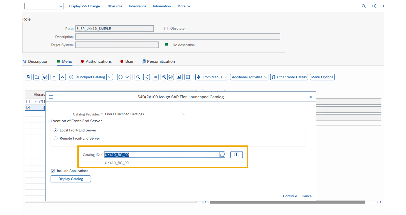Click the Print icon in the toolbar
Image resolution: width=406 pixels, height=215 pixels.
coord(171,77)
